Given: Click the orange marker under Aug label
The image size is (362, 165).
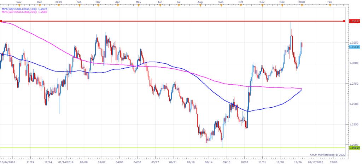Looking at the screenshot, I should [x=200, y=6].
